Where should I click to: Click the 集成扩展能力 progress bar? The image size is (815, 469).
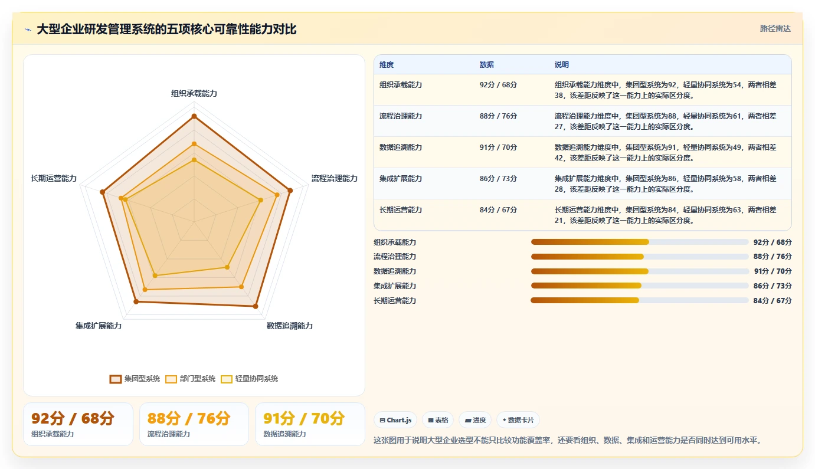[640, 286]
